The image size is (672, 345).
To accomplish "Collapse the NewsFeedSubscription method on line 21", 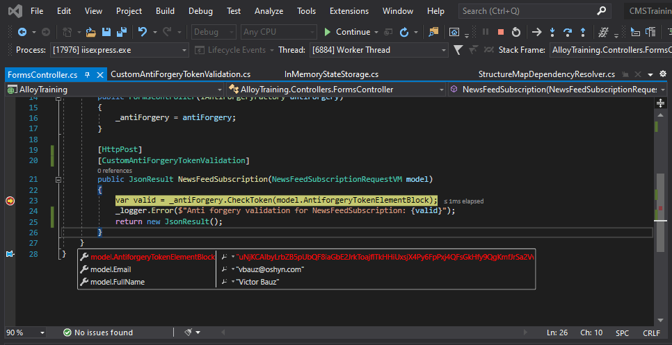I will [x=58, y=180].
